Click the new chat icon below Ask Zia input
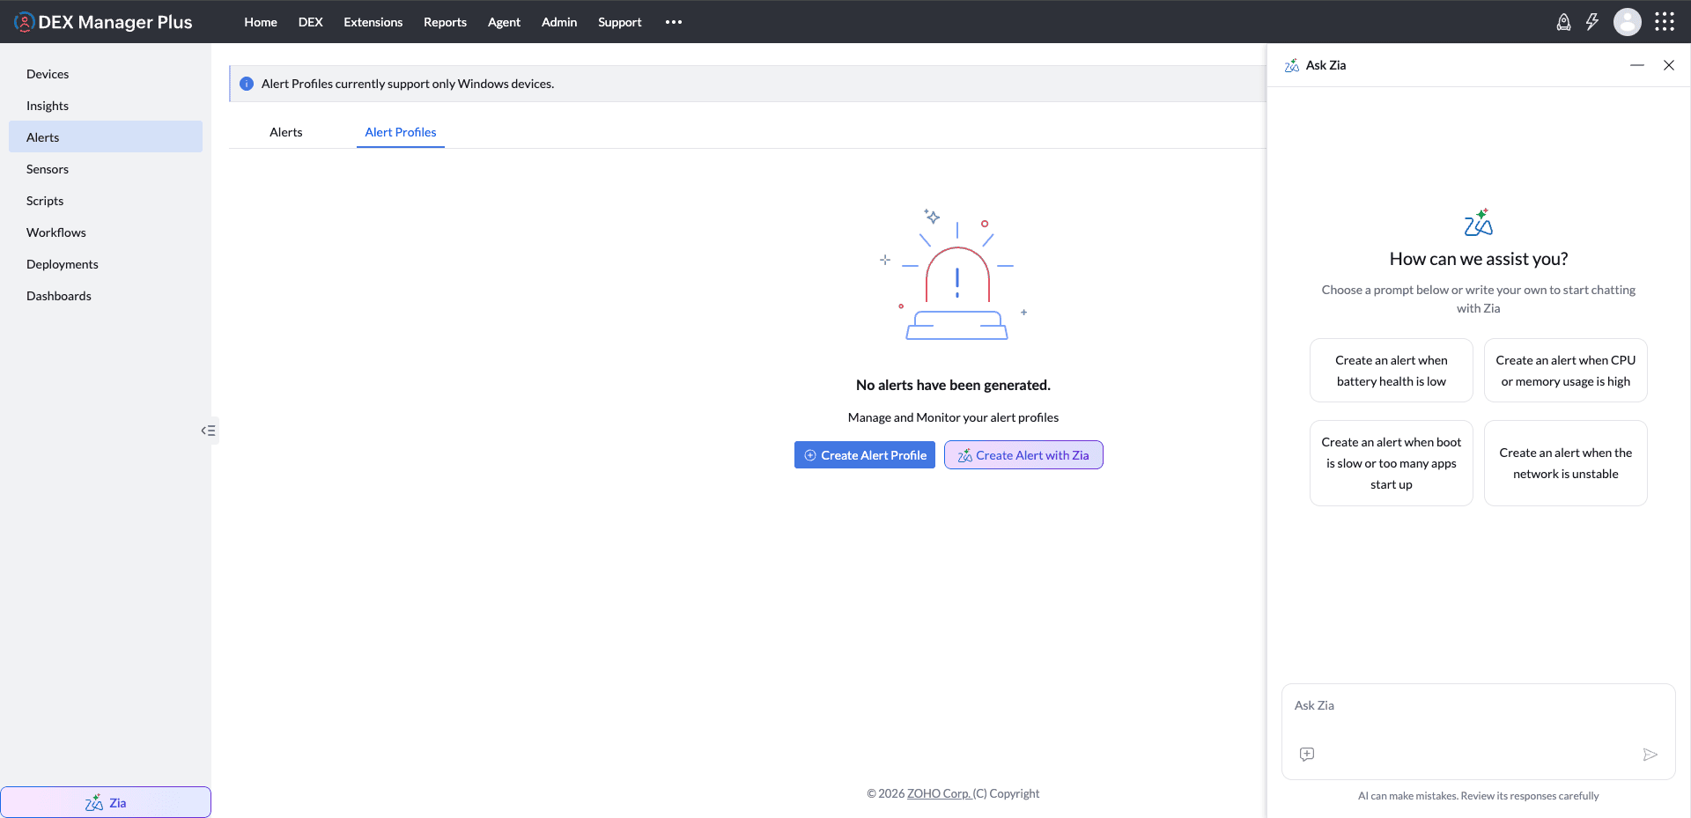Image resolution: width=1691 pixels, height=818 pixels. pyautogui.click(x=1307, y=754)
